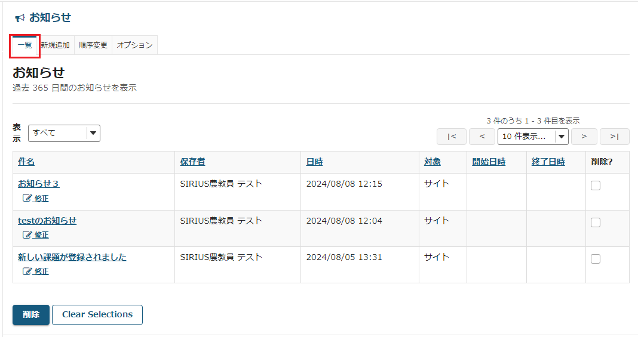The width and height of the screenshot is (638, 337).
Task: Go to first page with |< button
Action: click(452, 137)
